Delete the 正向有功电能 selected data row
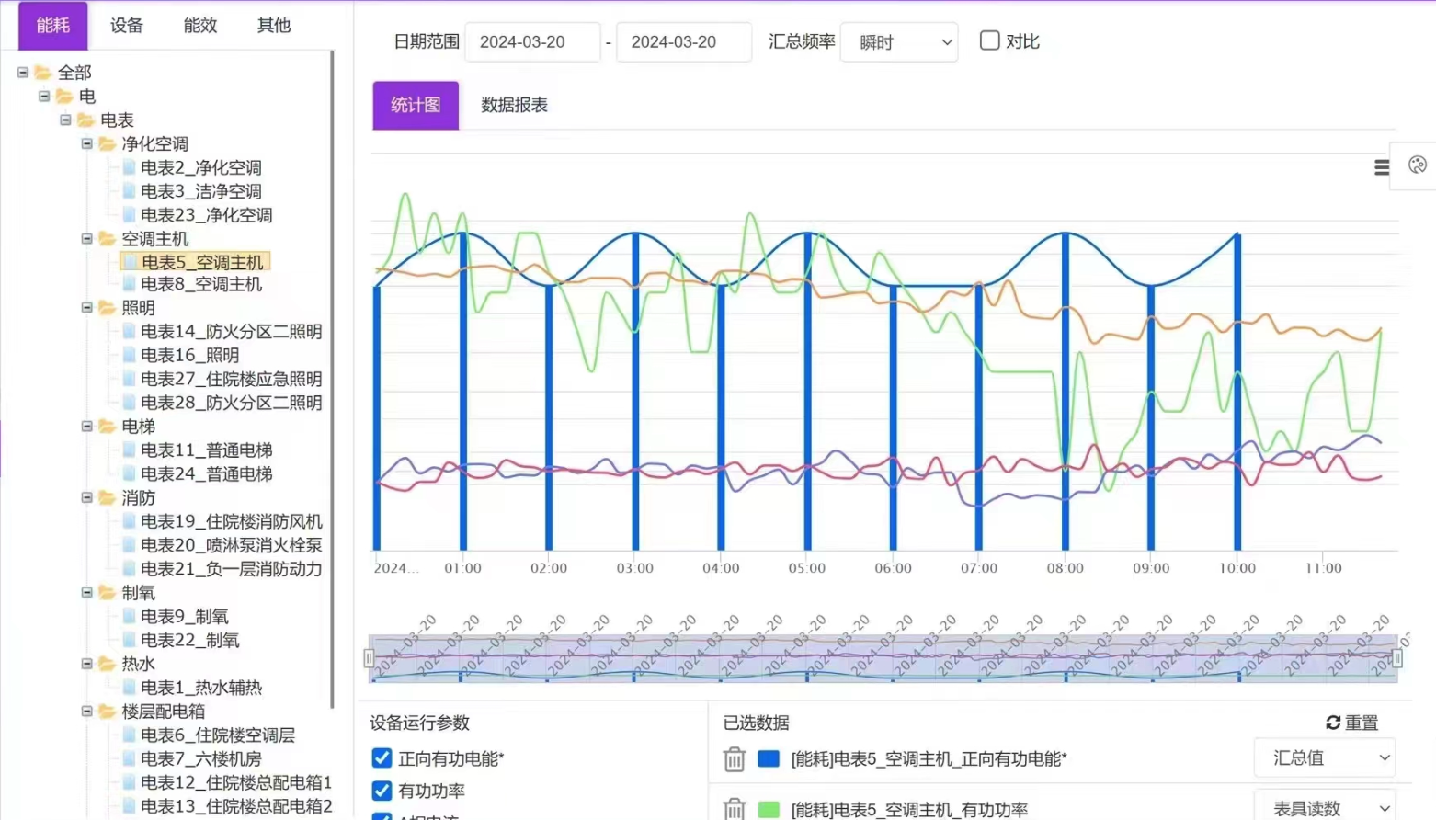This screenshot has height=820, width=1436. click(x=734, y=759)
